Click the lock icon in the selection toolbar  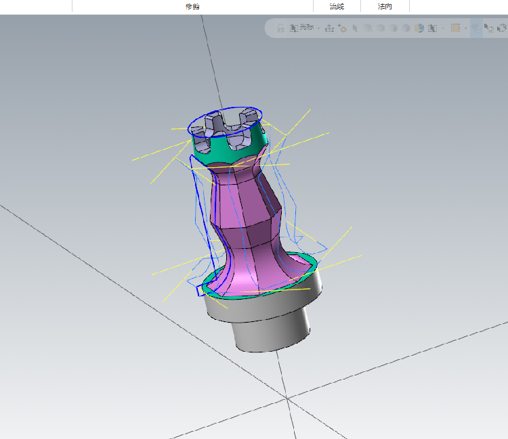(280, 28)
